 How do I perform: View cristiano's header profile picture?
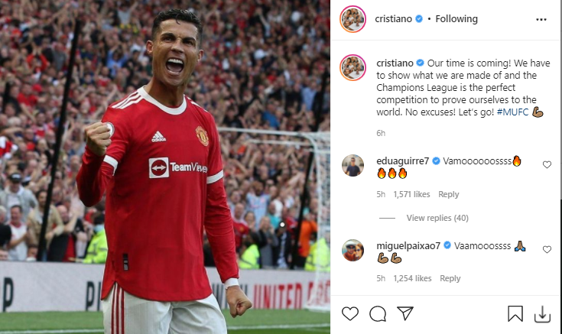(x=352, y=19)
